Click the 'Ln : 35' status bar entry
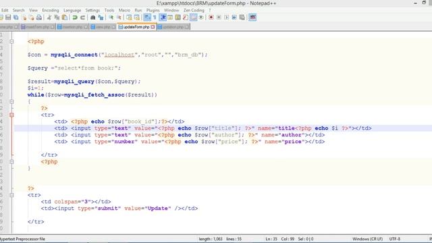 click(x=271, y=239)
